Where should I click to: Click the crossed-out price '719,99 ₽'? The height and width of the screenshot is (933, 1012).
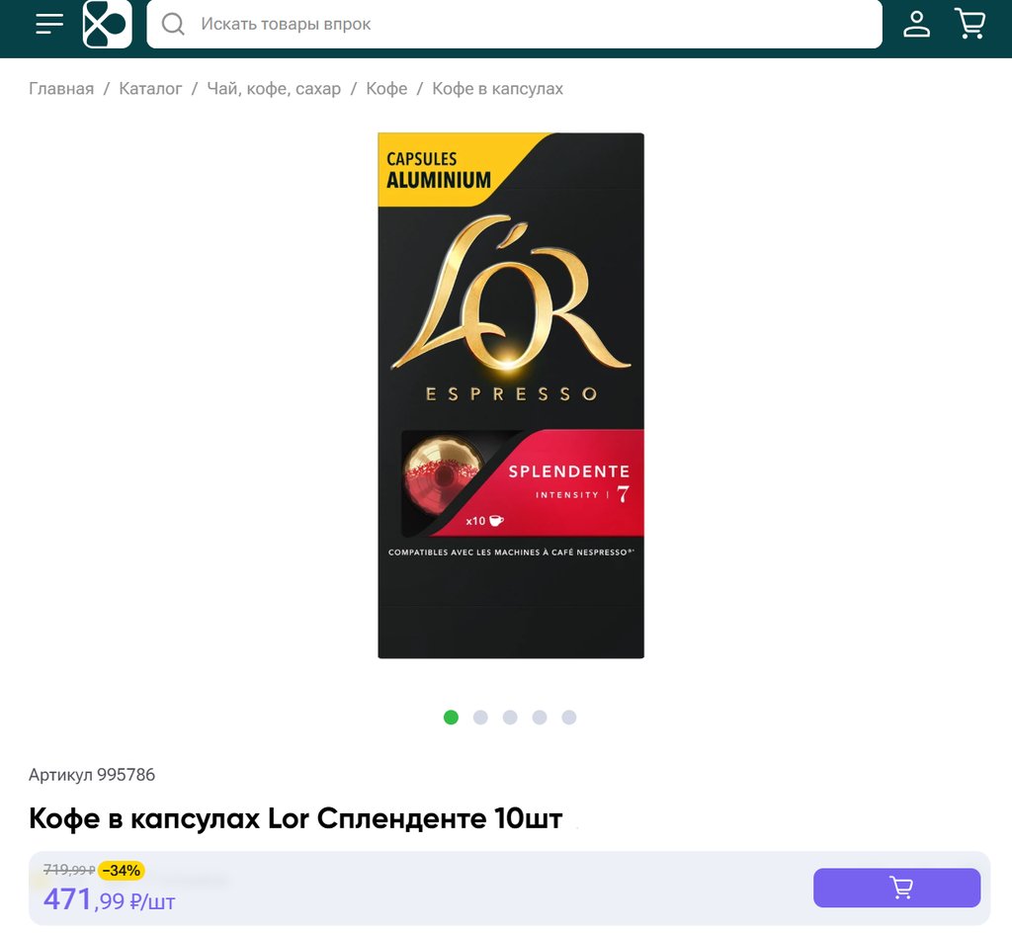pyautogui.click(x=69, y=871)
